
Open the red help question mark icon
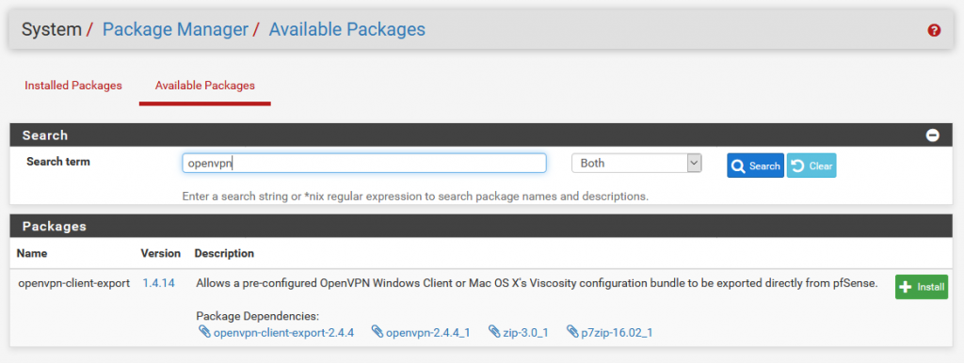(934, 30)
